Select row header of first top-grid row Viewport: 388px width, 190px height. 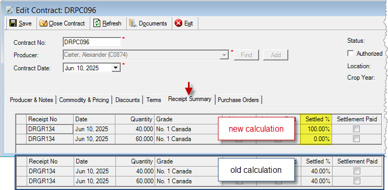coord(21,129)
